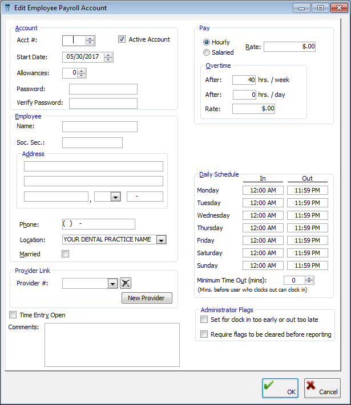This screenshot has height=405, width=351.
Task: Select the Hourly pay option
Action: [207, 42]
